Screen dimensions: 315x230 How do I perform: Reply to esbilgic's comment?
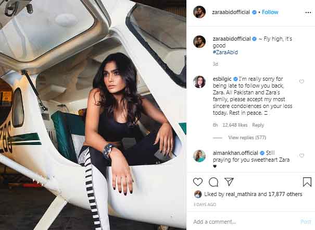pyautogui.click(x=258, y=125)
